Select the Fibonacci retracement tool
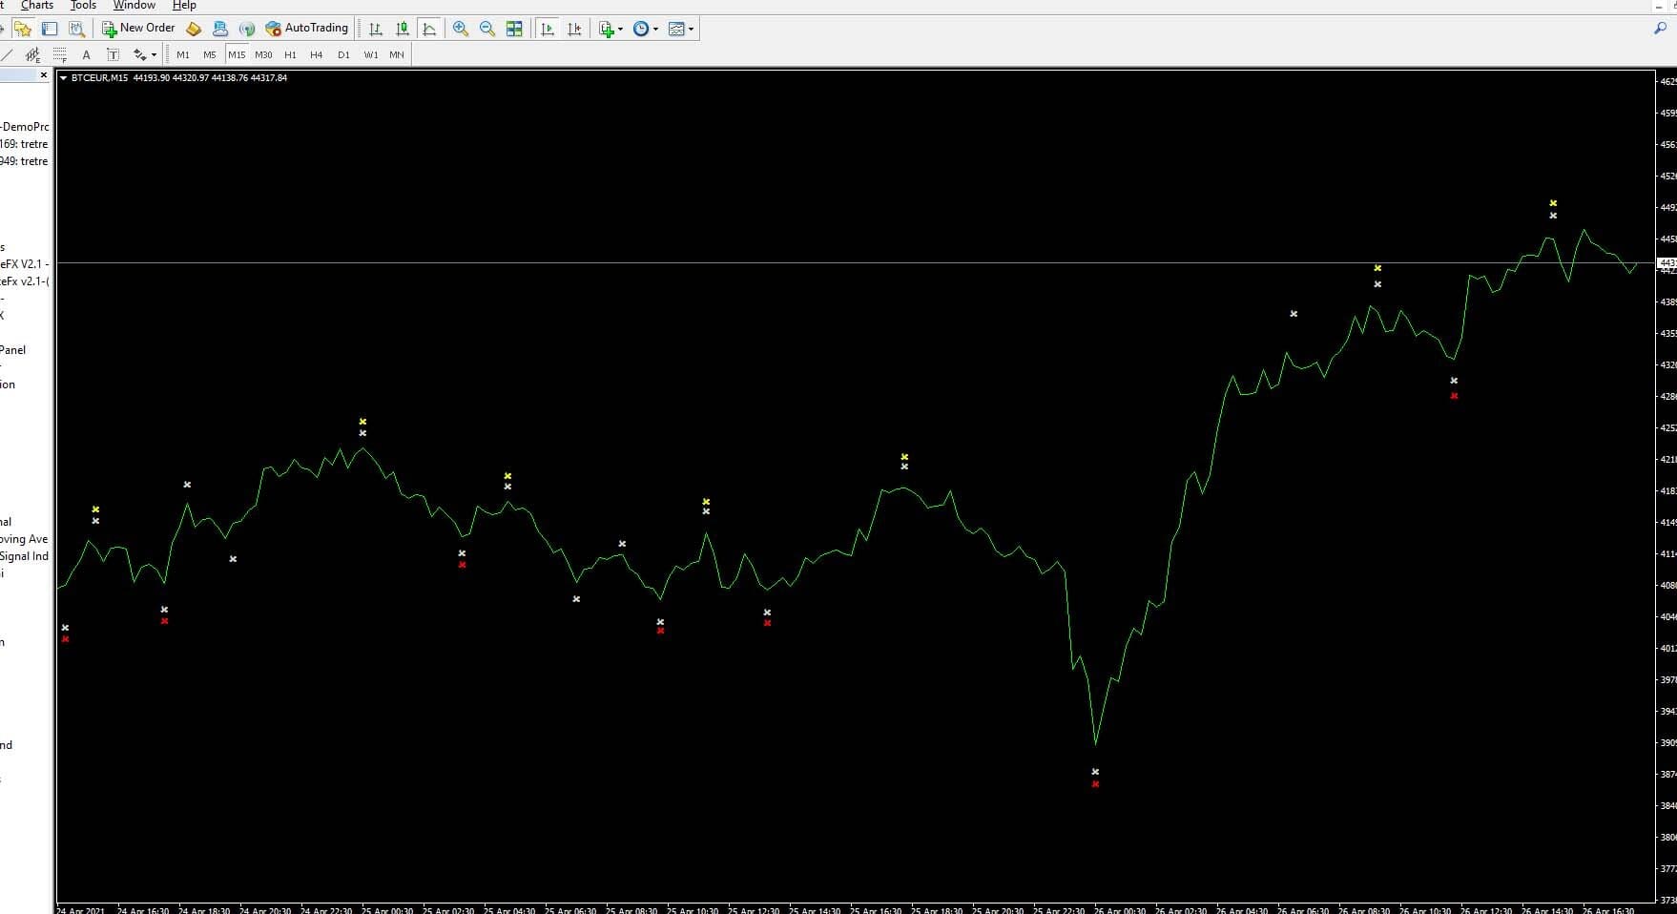This screenshot has height=914, width=1677. (x=59, y=54)
